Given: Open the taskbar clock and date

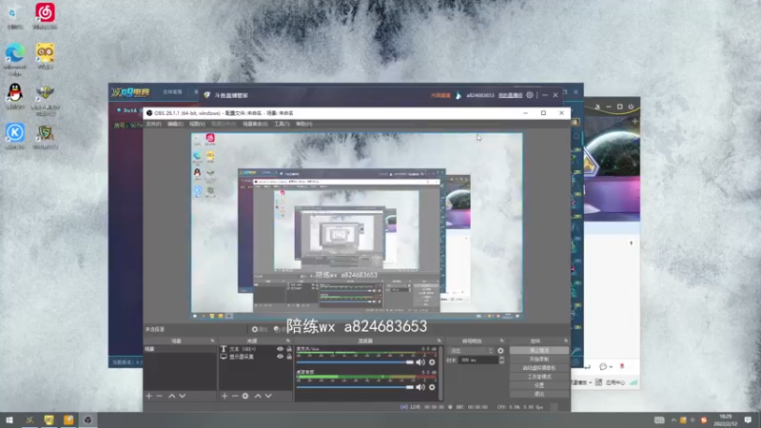Looking at the screenshot, I should click(x=726, y=420).
